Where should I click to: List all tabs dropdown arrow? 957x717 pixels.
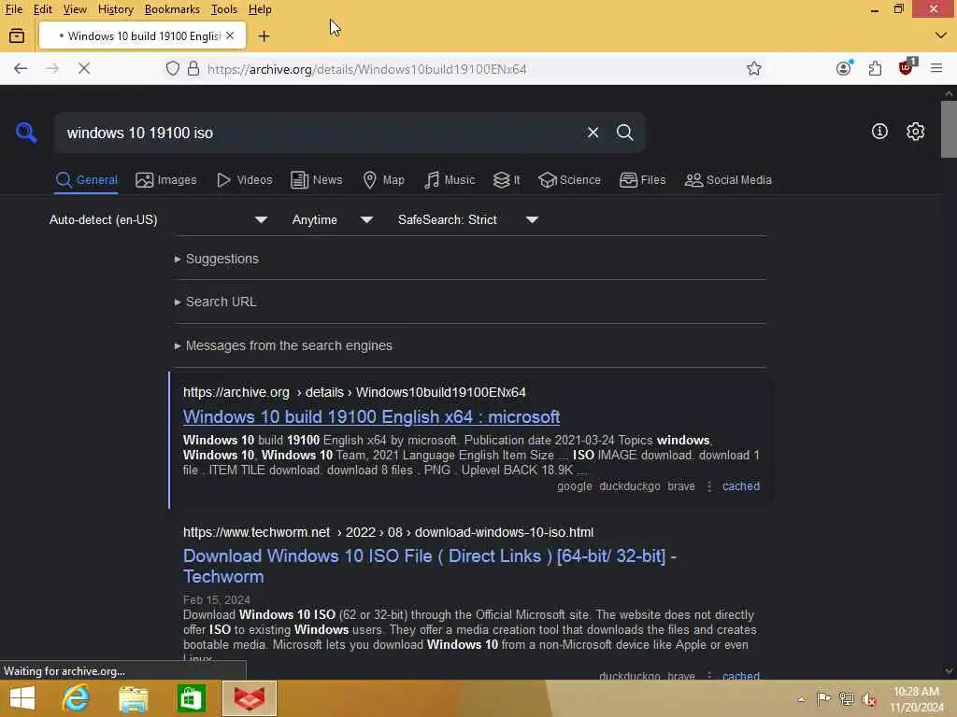click(941, 35)
